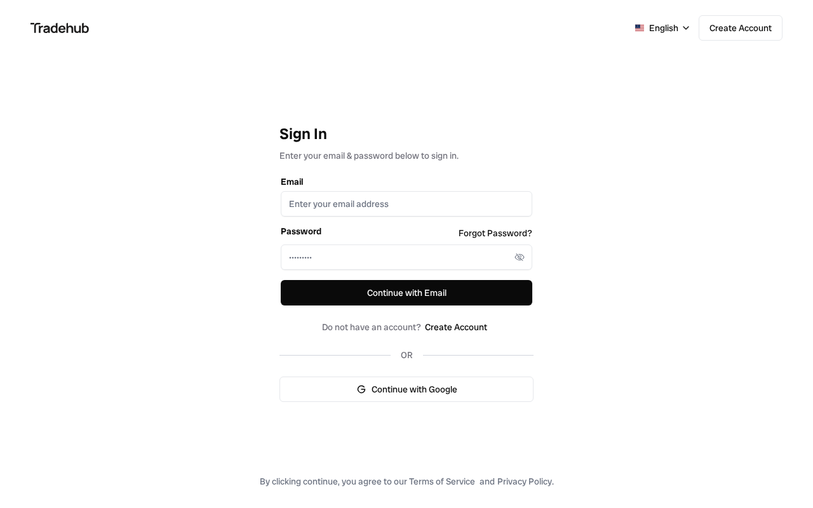Click the Email field label
The image size is (813, 508).
[x=292, y=182]
